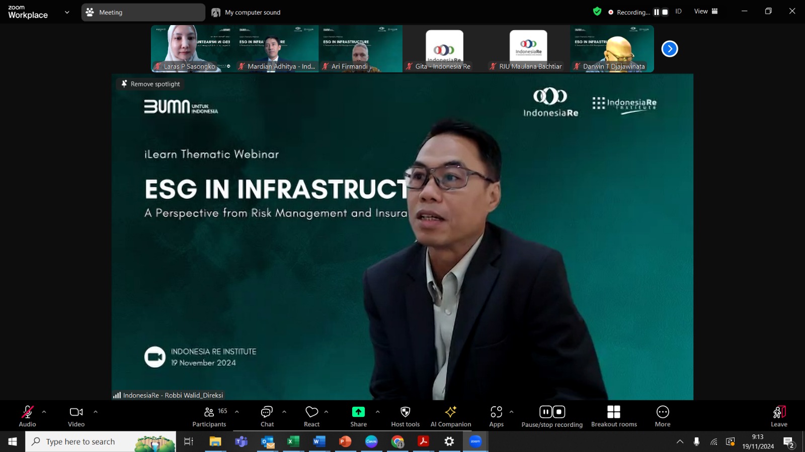
Task: Expand React options caret
Action: coord(327,412)
